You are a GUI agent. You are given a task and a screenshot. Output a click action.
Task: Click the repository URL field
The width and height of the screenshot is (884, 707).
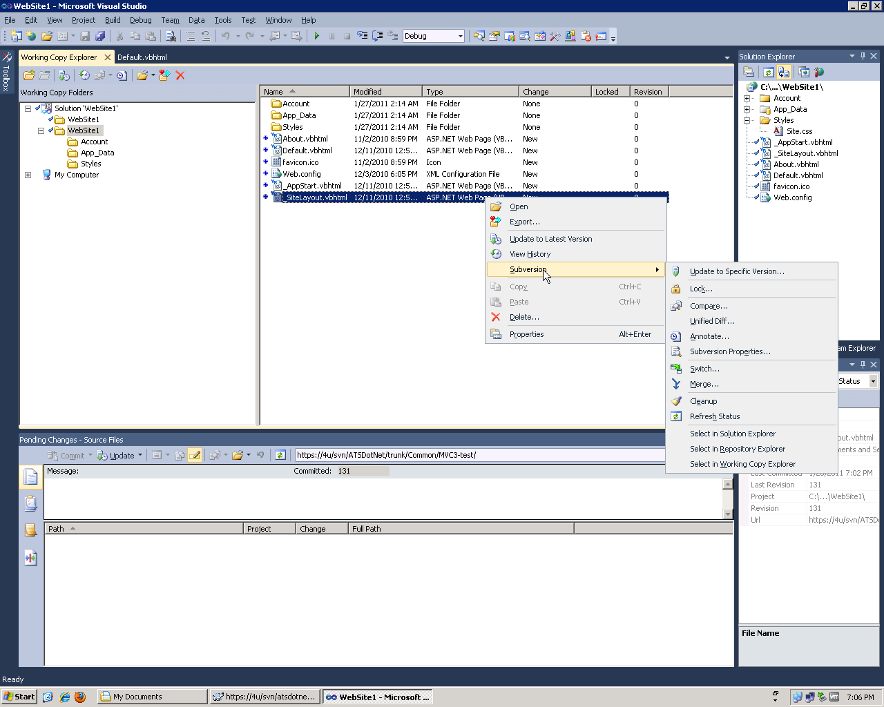(479, 455)
